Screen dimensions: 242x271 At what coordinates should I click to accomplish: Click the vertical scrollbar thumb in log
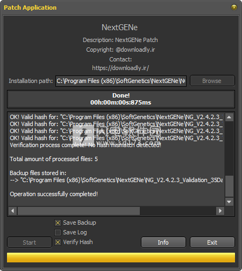(x=229, y=186)
